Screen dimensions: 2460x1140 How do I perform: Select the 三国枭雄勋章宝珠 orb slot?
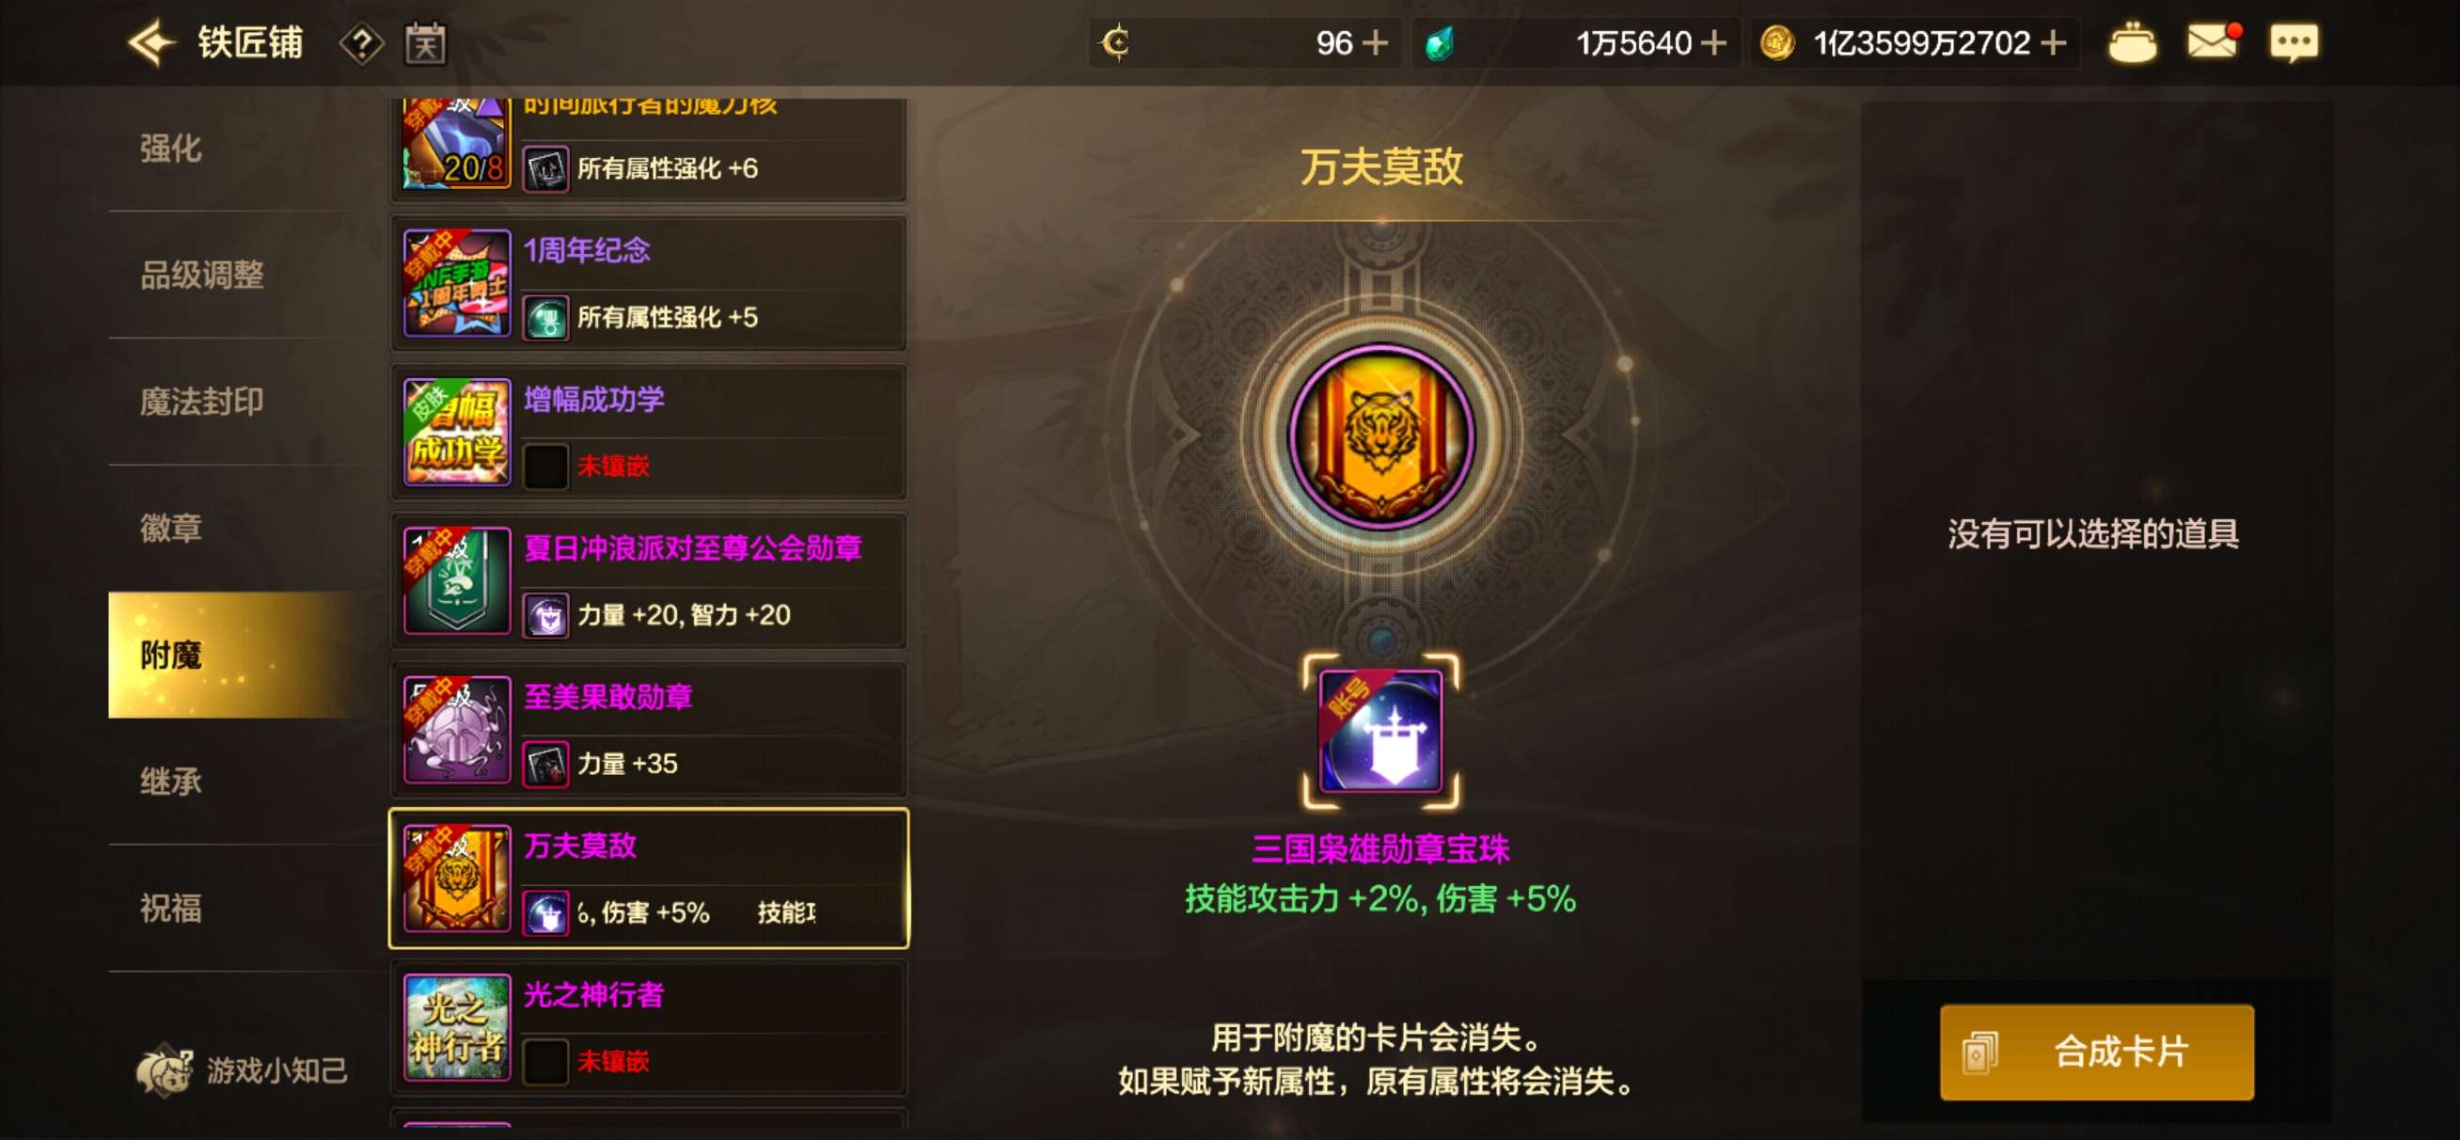(x=1380, y=731)
